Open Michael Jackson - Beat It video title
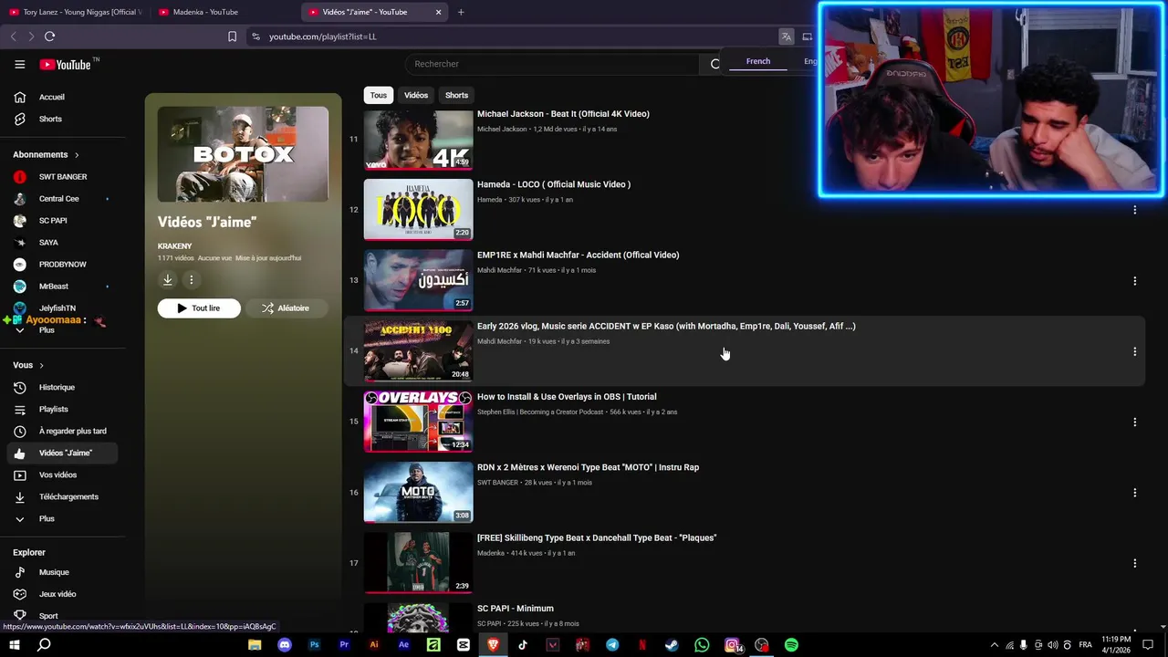 (563, 114)
